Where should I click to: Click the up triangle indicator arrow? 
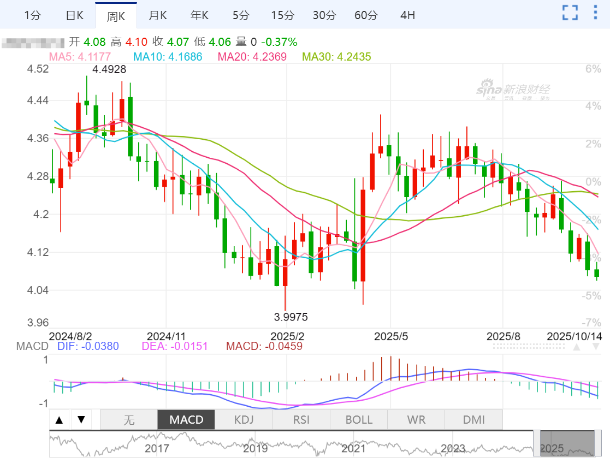coord(60,420)
